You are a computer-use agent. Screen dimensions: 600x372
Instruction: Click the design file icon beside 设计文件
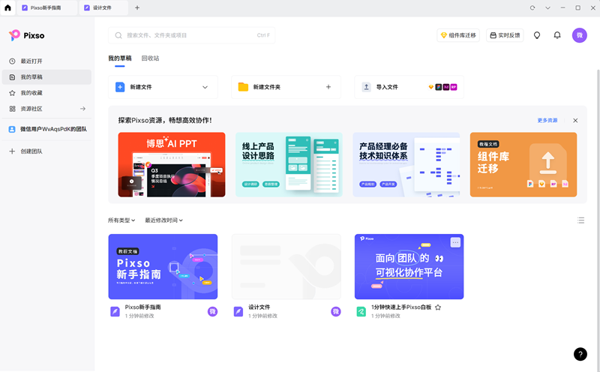coord(238,311)
